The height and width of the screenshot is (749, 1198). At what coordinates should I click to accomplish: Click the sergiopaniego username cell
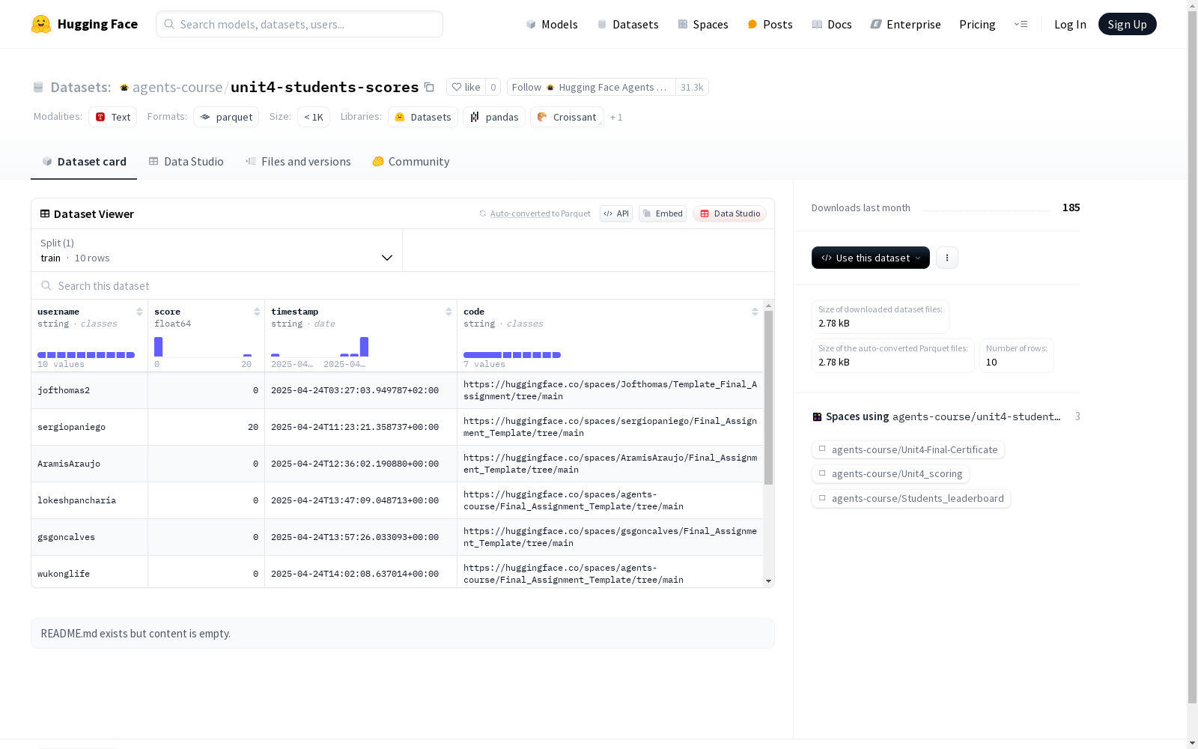89,427
